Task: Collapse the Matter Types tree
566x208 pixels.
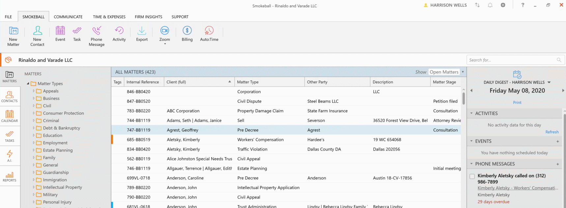Action: tap(28, 83)
